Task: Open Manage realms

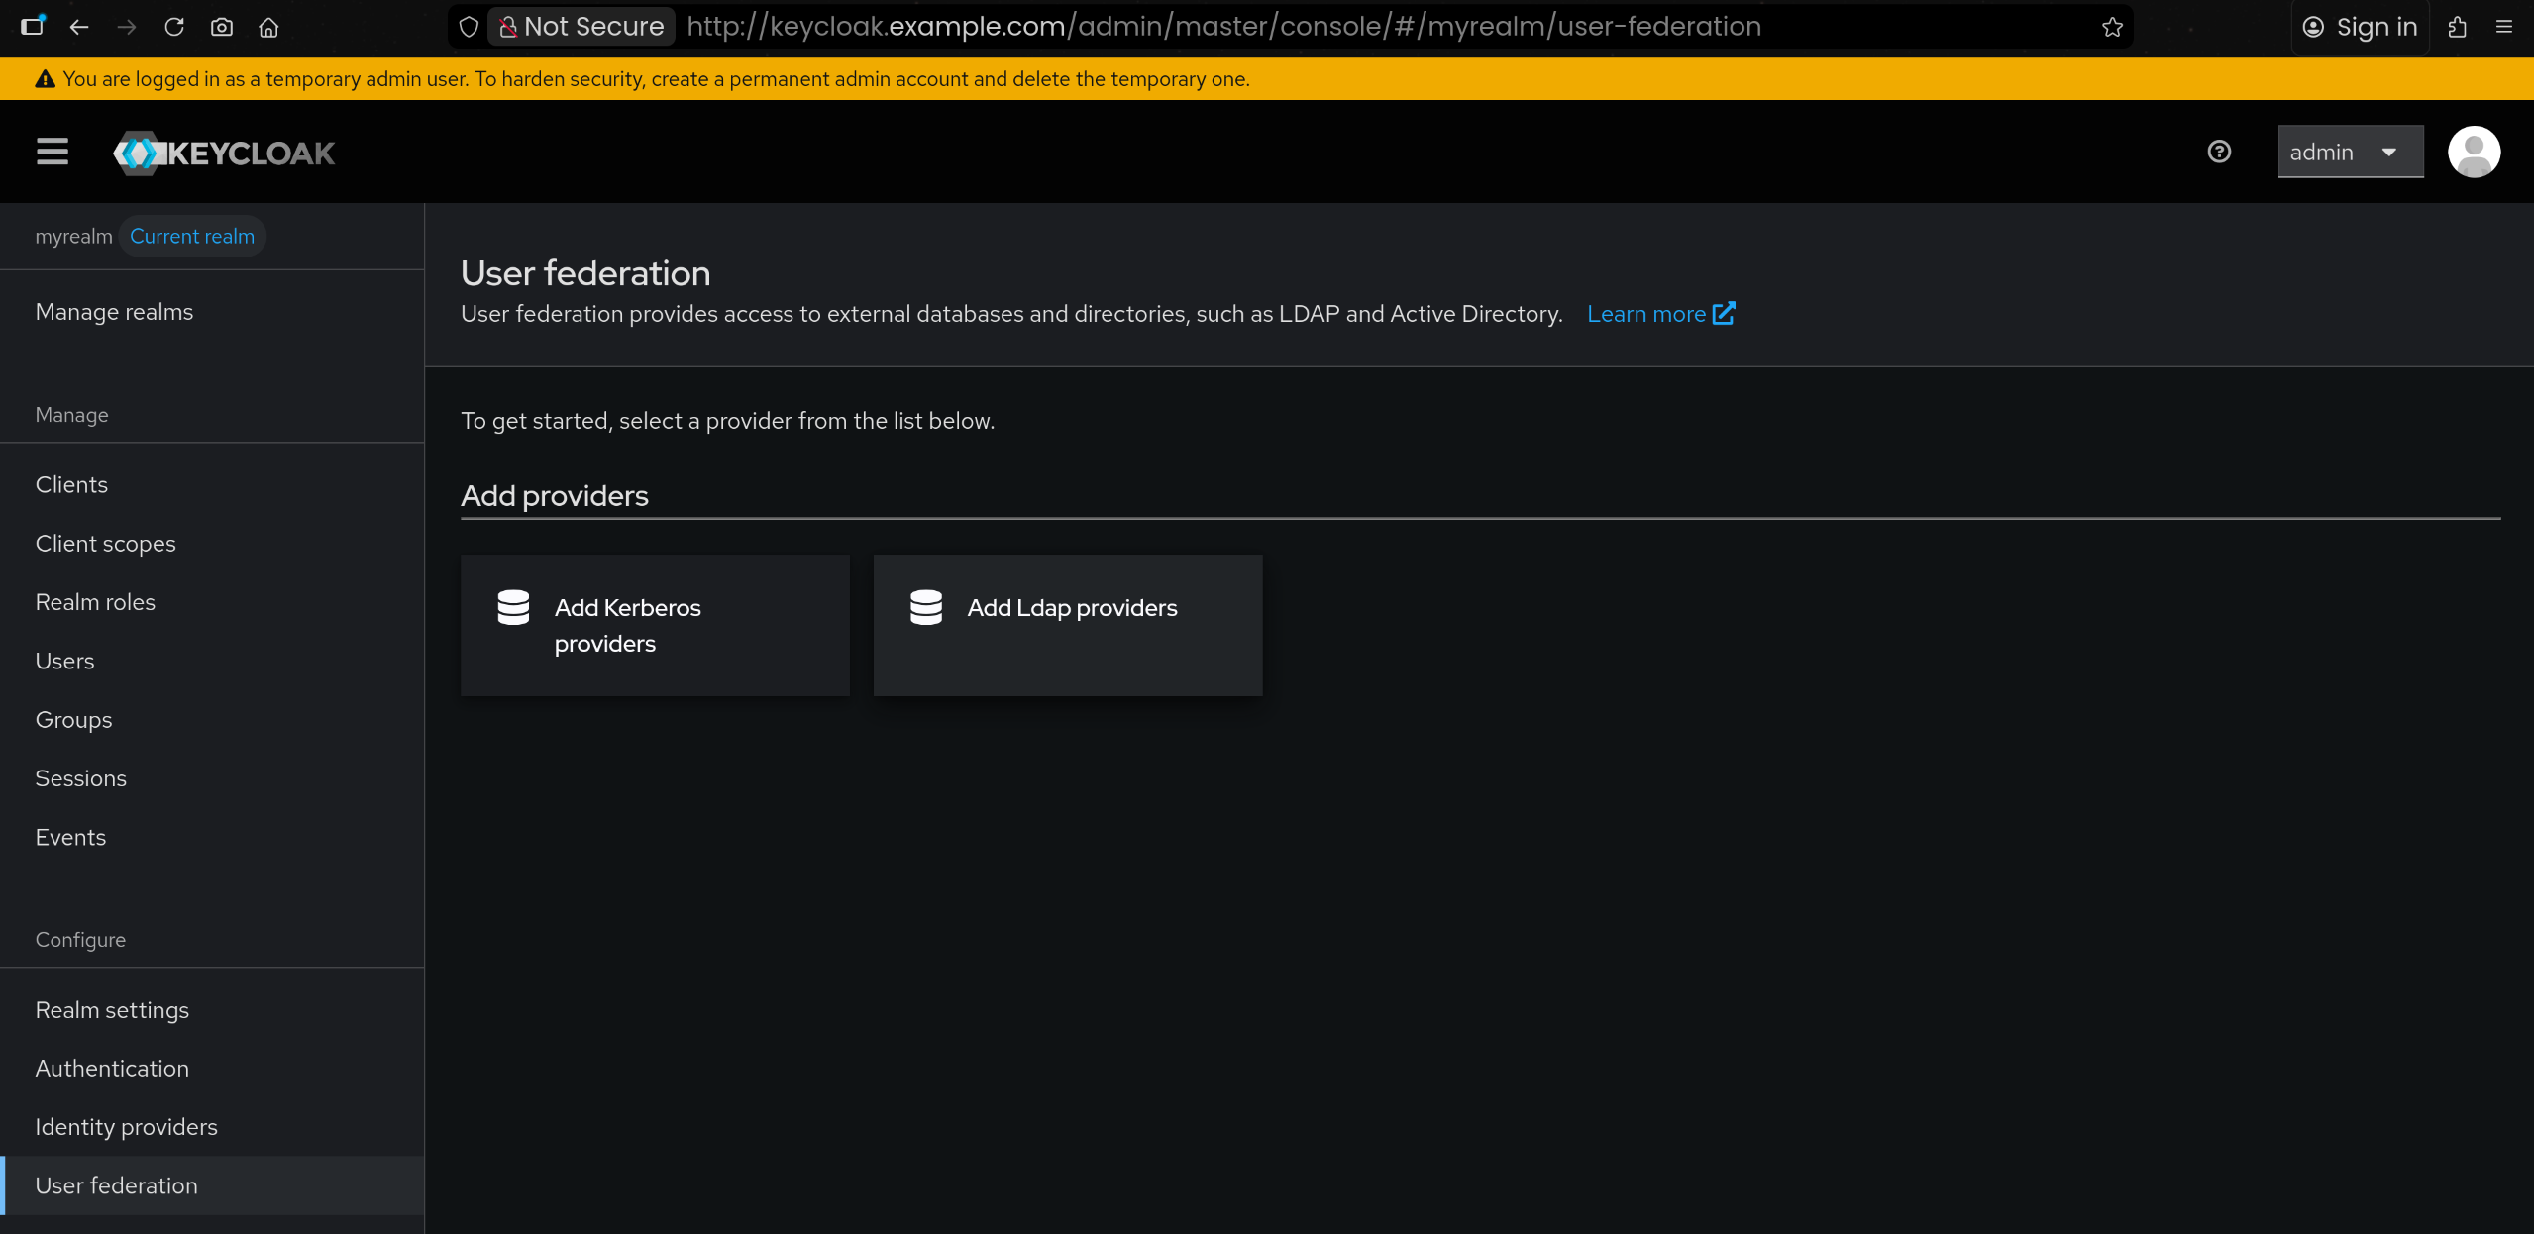Action: (x=114, y=312)
